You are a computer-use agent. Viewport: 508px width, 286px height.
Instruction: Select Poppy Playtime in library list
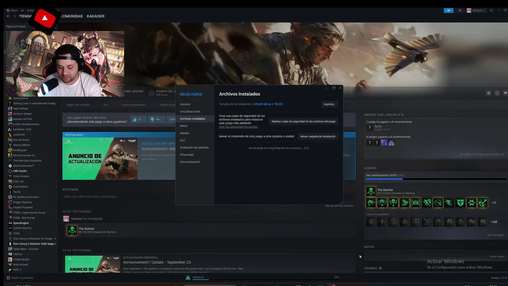[22, 202]
